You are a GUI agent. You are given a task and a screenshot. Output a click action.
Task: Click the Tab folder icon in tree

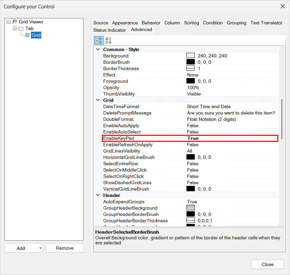21,29
